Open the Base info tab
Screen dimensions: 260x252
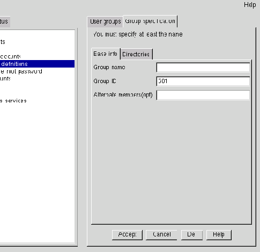click(106, 54)
